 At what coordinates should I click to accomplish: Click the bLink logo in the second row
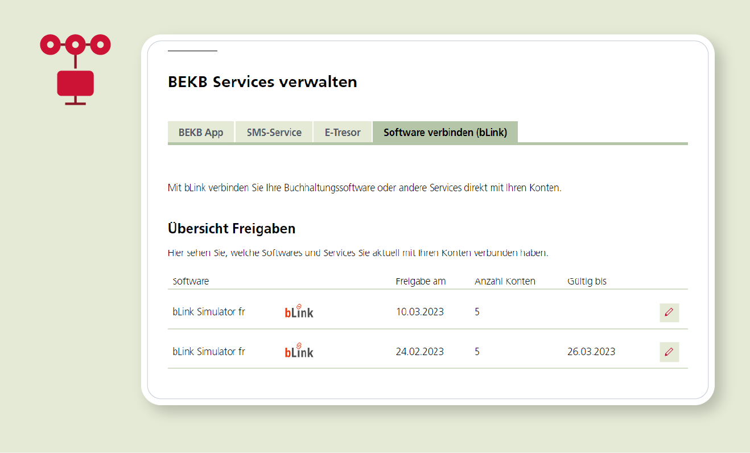pyautogui.click(x=299, y=351)
